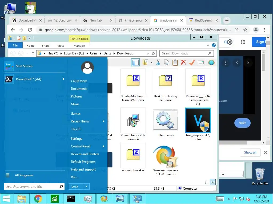Click the clipboard Paste icon in Explorer toolbar
This screenshot has width=273, height=204.
click(x=175, y=62)
